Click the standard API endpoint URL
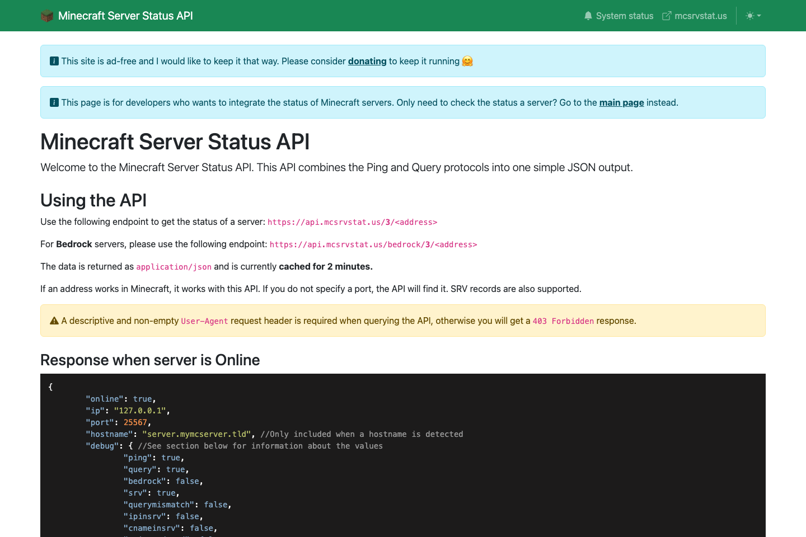This screenshot has height=537, width=806. tap(352, 222)
